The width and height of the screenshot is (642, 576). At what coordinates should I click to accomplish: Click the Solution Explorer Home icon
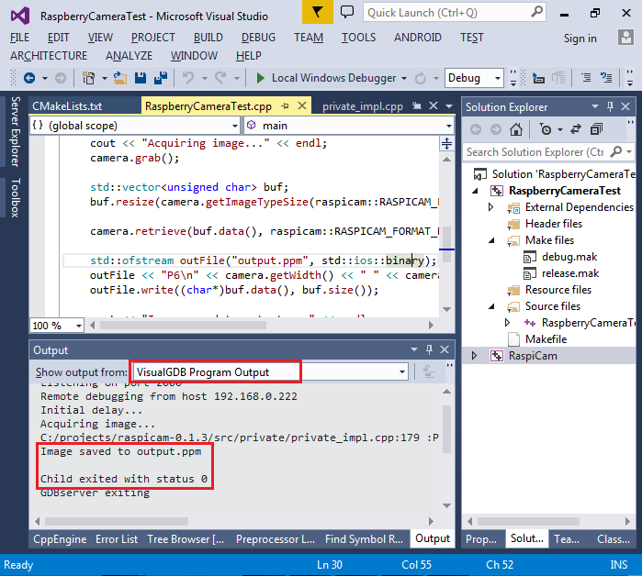(x=516, y=129)
